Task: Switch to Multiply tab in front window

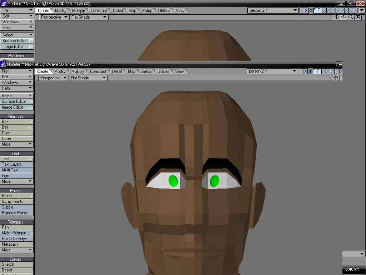Action: [78, 72]
